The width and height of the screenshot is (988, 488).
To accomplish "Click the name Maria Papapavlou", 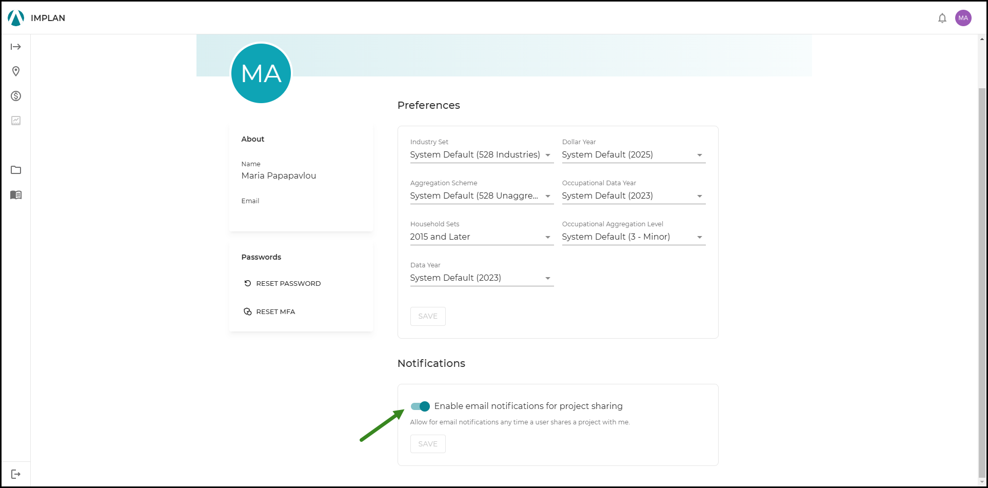I will [279, 175].
